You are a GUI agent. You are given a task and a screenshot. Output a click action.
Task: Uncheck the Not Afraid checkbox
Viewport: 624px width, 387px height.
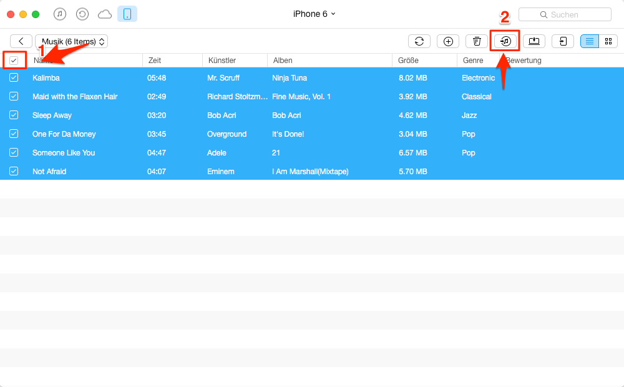[14, 171]
